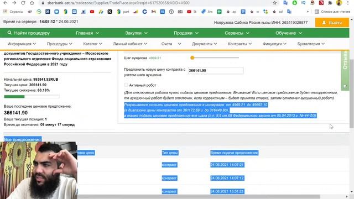Click the green circular power extension icon

click(295, 3)
